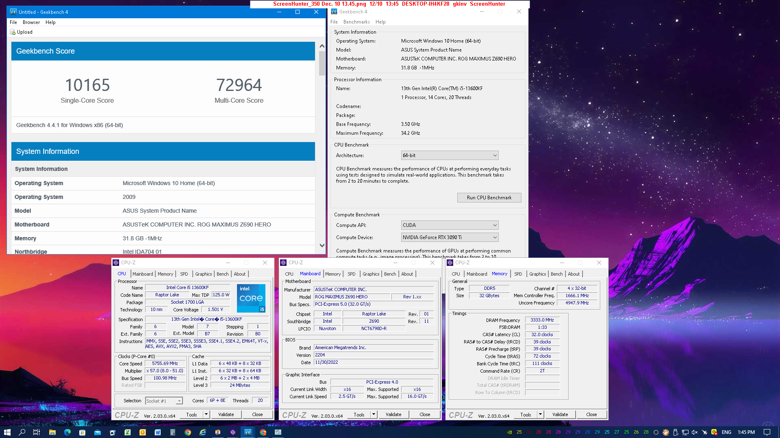Click the 72964 multi-core score

pyautogui.click(x=239, y=85)
